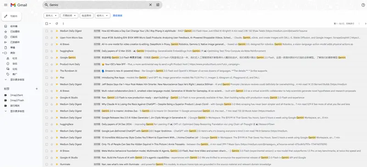Check the Daily papers of 24 Dec 2024 email
The image size is (367, 167).
click(x=47, y=124)
